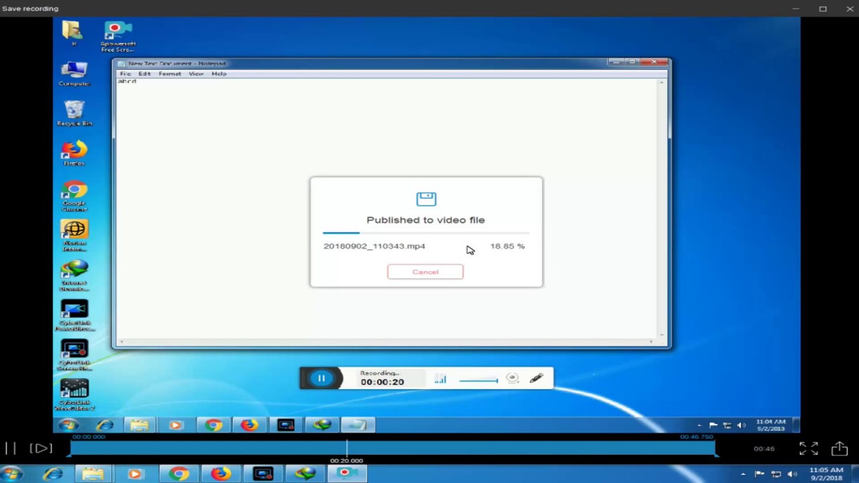Click the trim handle at 00:46.750
The height and width of the screenshot is (483, 859).
point(716,449)
